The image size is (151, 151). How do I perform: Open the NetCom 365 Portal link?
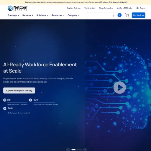pos(124,8)
